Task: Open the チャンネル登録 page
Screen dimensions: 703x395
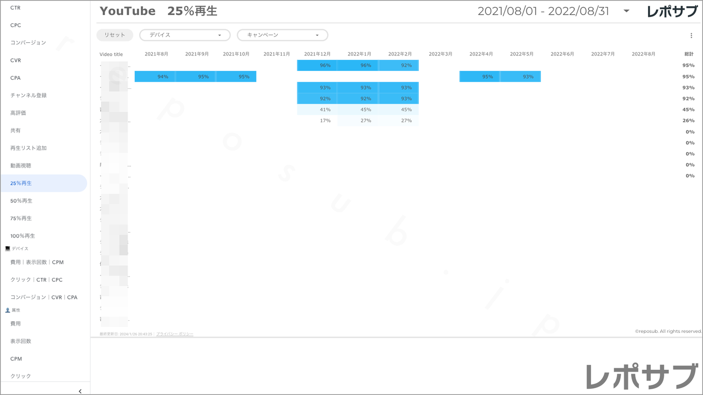Action: (x=29, y=95)
